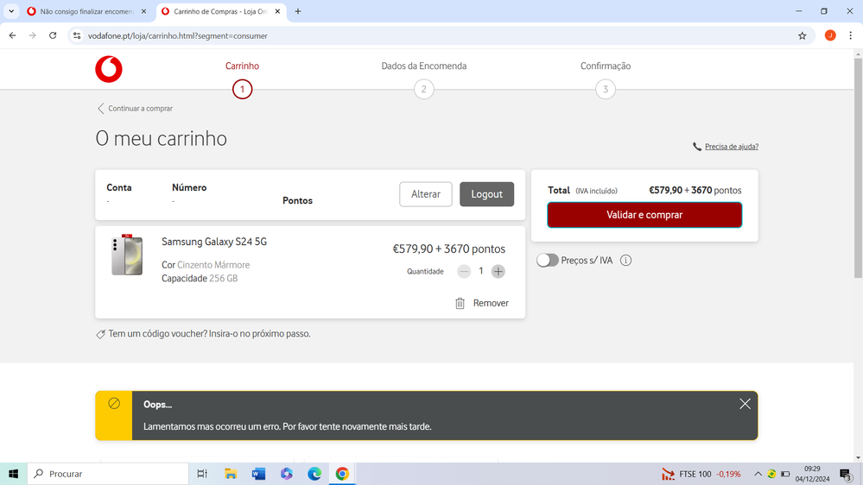This screenshot has width=863, height=485.
Task: Decrease quantity with the minus button
Action: pyautogui.click(x=464, y=272)
